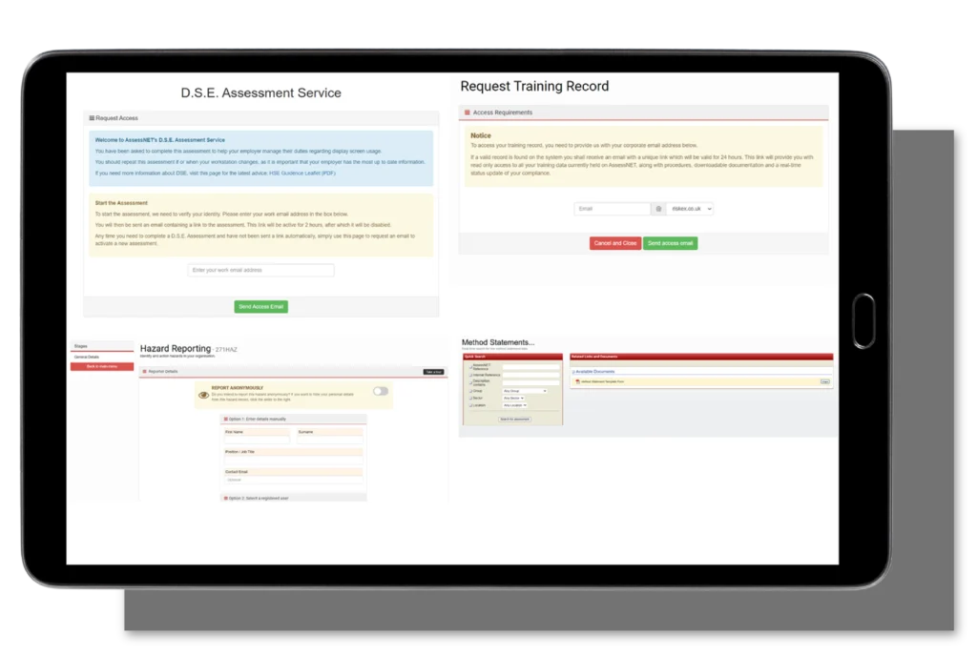Screen dimensions: 977x656
Task: Click the Request Access list icon
Action: pos(92,118)
